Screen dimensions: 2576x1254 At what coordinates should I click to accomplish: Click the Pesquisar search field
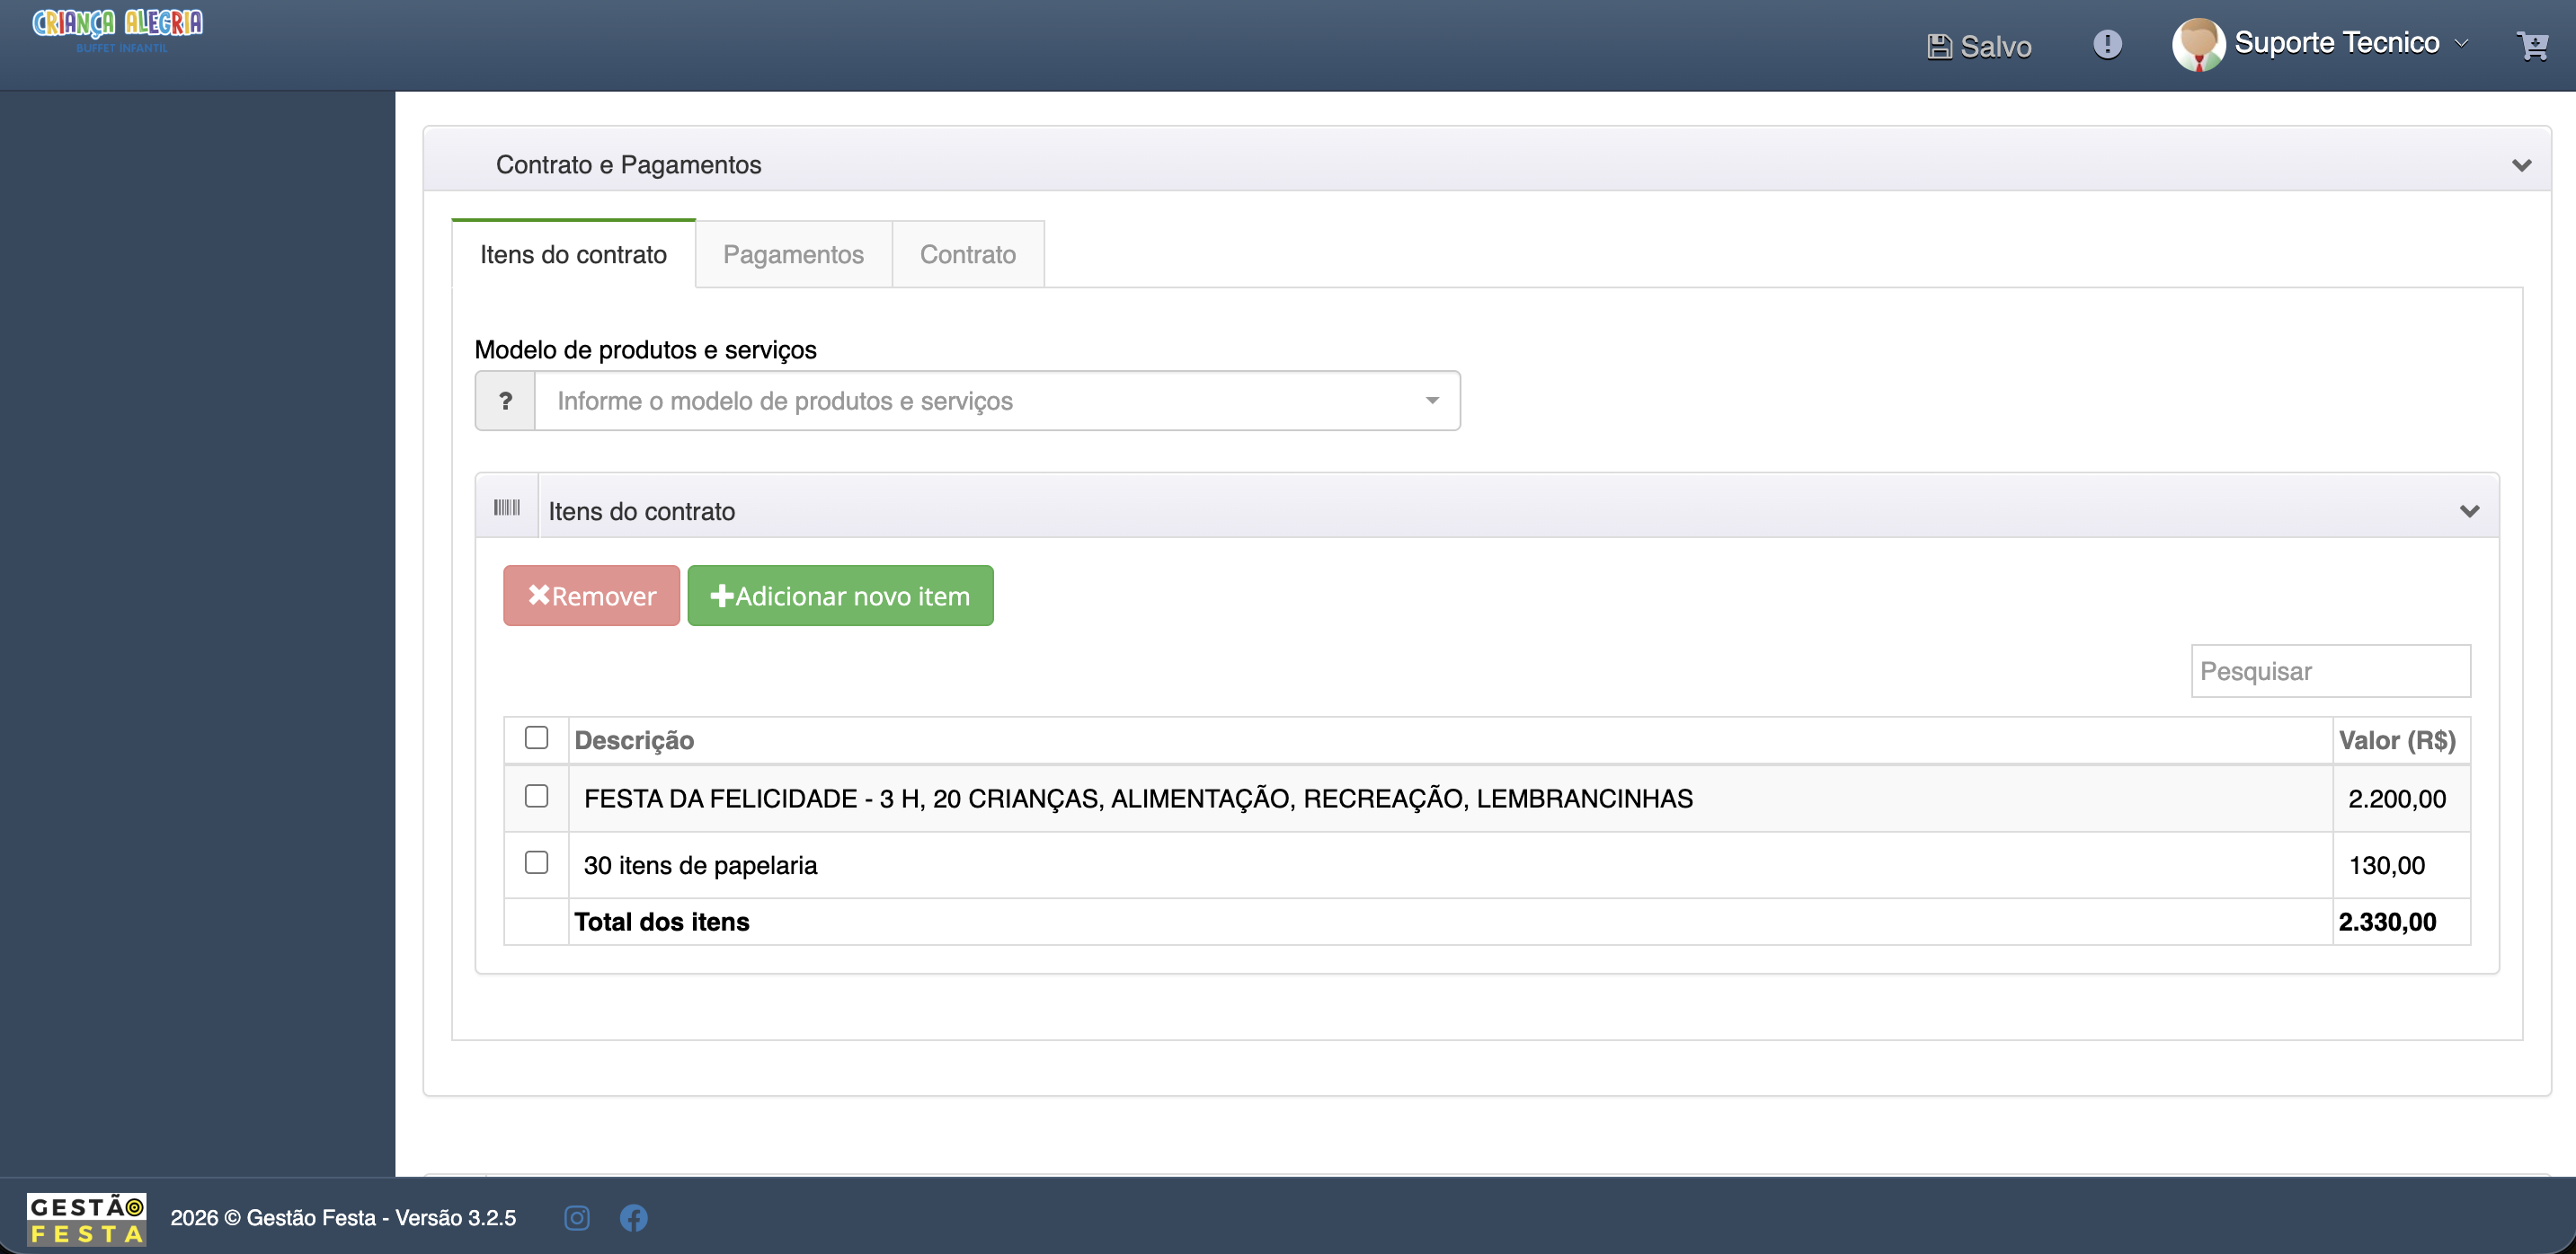point(2330,670)
